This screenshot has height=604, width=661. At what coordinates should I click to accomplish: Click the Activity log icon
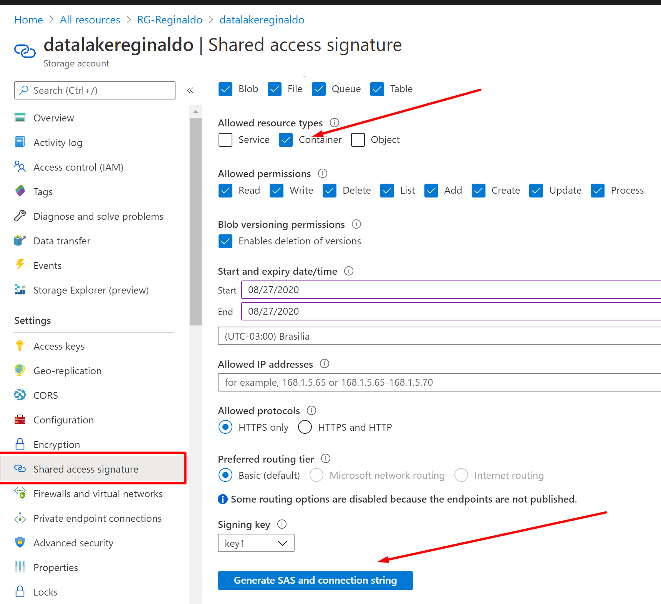20,142
